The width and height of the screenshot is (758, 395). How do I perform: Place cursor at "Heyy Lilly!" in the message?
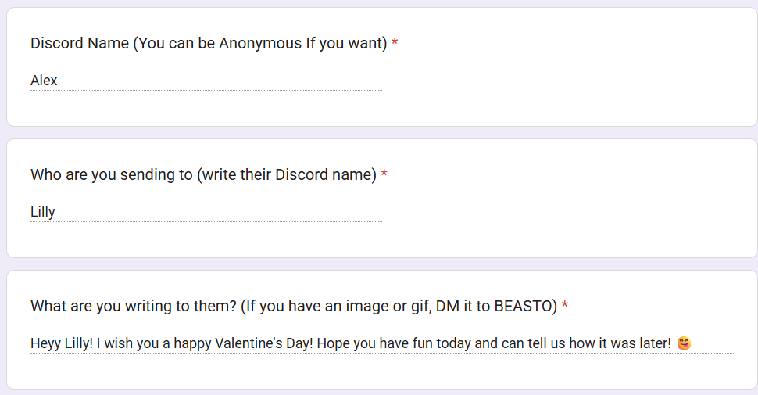point(62,343)
